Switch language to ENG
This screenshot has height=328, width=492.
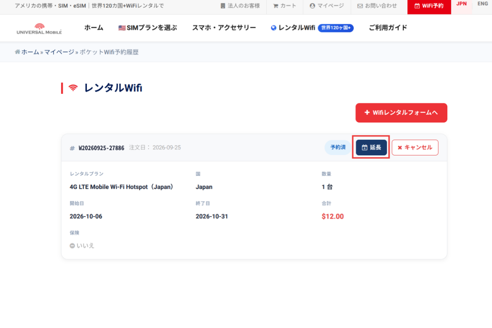[x=483, y=4]
